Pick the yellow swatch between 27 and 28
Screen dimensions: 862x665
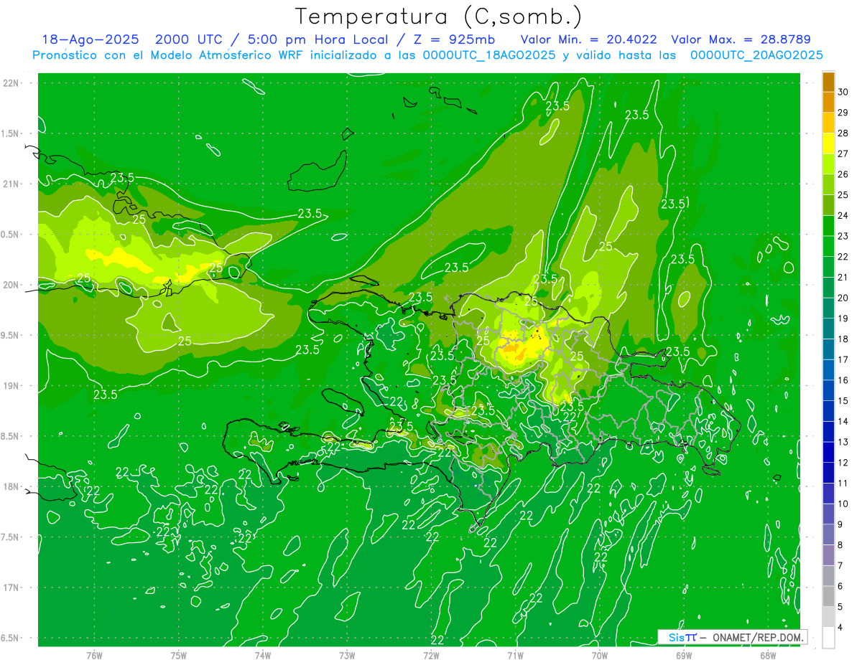(x=828, y=143)
